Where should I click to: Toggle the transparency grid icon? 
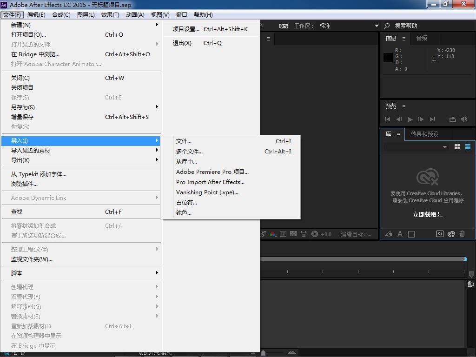tap(293, 234)
